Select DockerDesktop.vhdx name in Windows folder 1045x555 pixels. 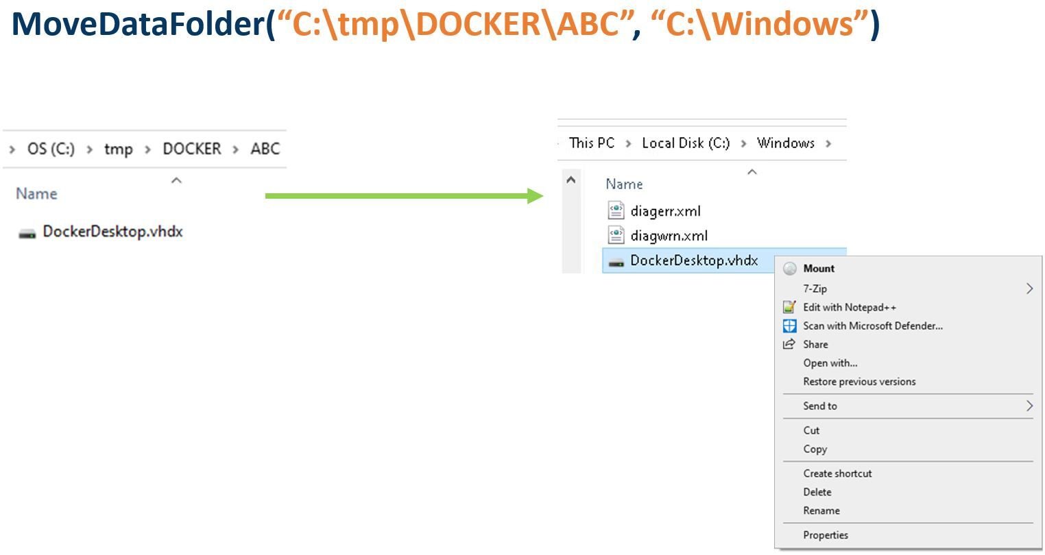pyautogui.click(x=694, y=260)
